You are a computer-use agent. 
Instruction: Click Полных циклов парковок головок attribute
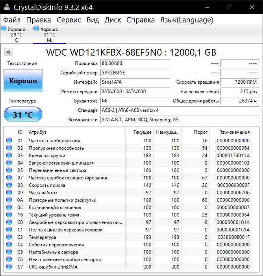65,230
